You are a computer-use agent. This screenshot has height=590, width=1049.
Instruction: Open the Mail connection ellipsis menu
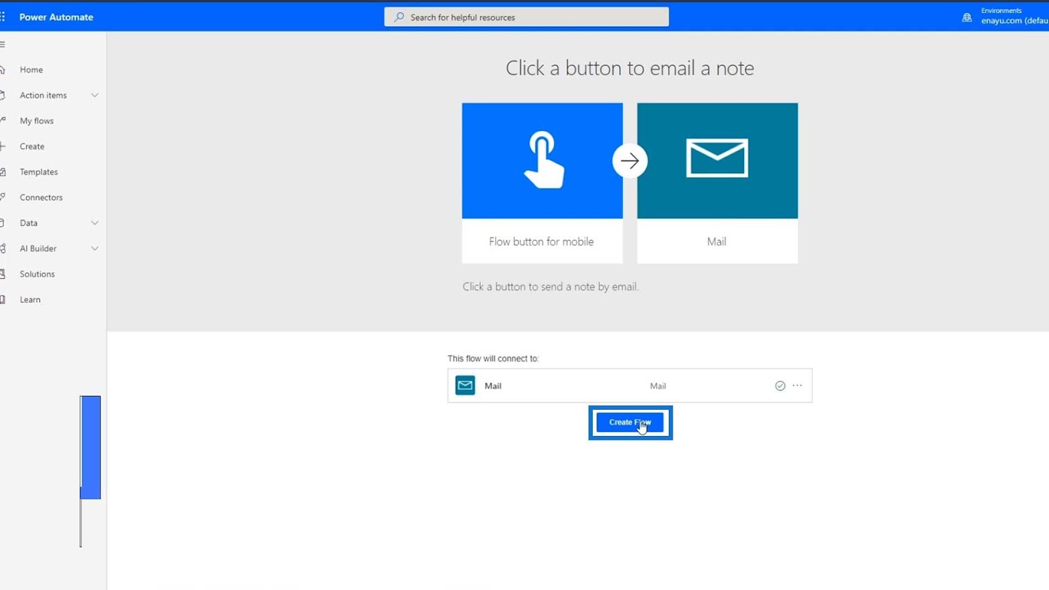pos(797,385)
